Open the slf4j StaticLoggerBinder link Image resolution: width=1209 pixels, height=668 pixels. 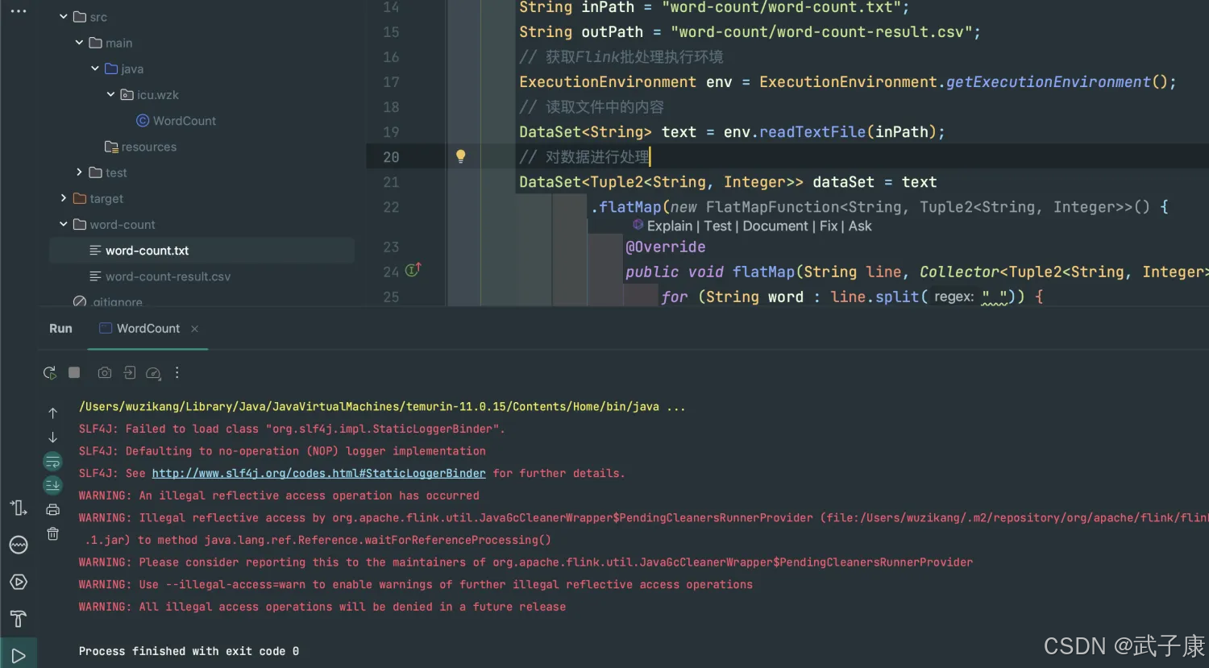pyautogui.click(x=318, y=474)
